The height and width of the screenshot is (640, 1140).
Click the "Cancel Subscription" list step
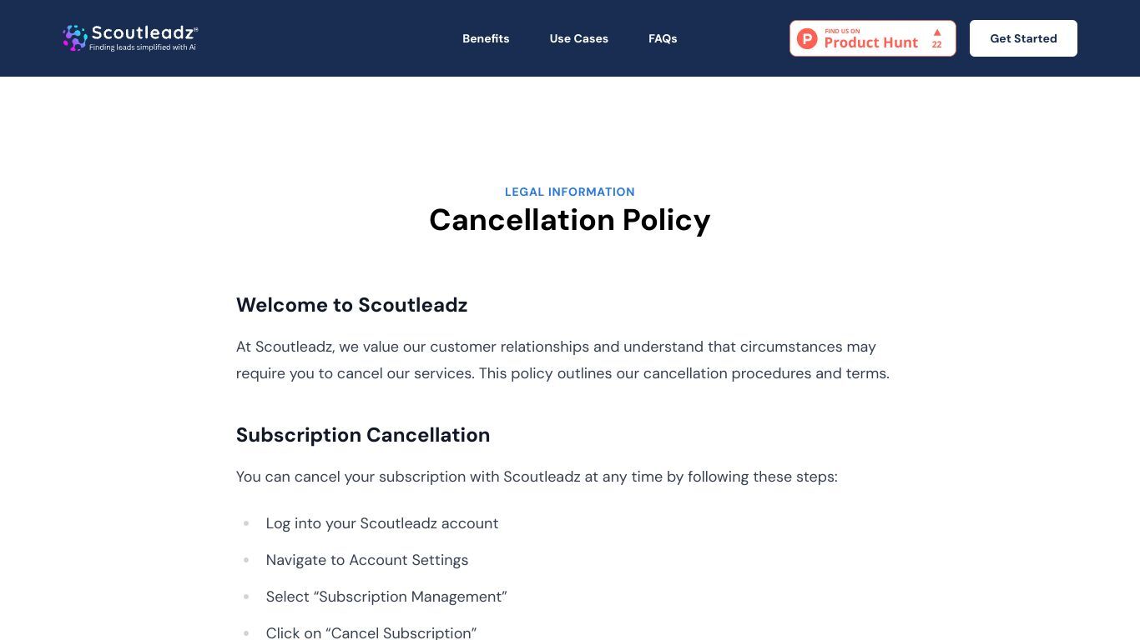click(371, 632)
